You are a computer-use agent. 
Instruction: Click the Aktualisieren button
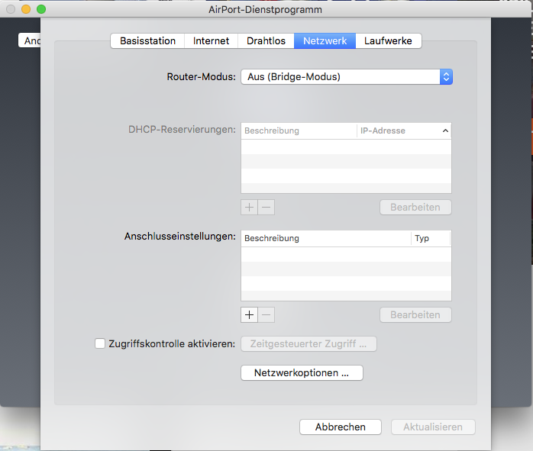433,427
